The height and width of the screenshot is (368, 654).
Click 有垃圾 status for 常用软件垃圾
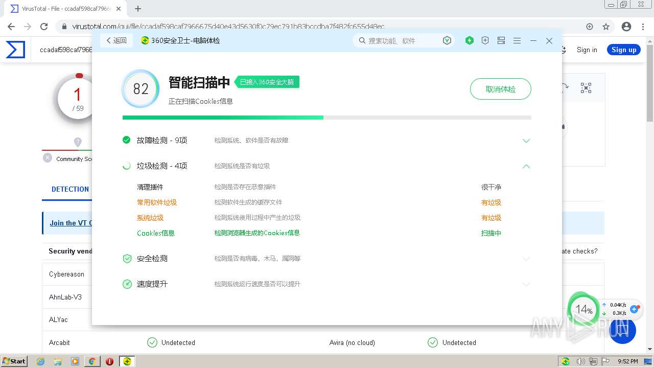coord(491,202)
